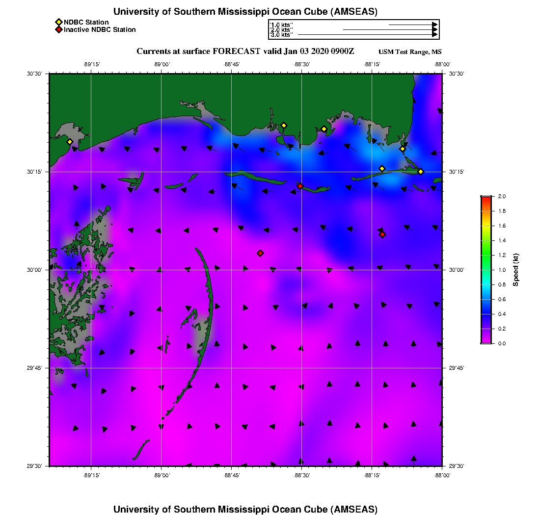Click the green 1.2 level on the colorbar
The height and width of the screenshot is (515, 540).
click(x=486, y=255)
